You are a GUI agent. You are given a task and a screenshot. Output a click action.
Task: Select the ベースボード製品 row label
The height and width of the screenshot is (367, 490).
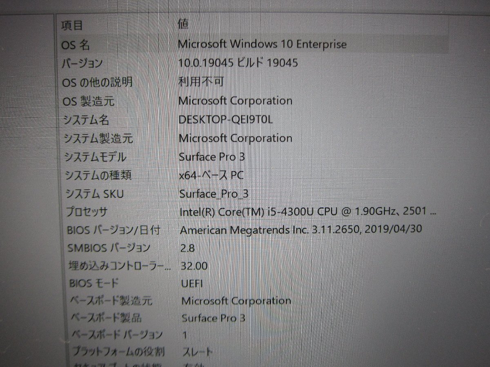(x=106, y=318)
